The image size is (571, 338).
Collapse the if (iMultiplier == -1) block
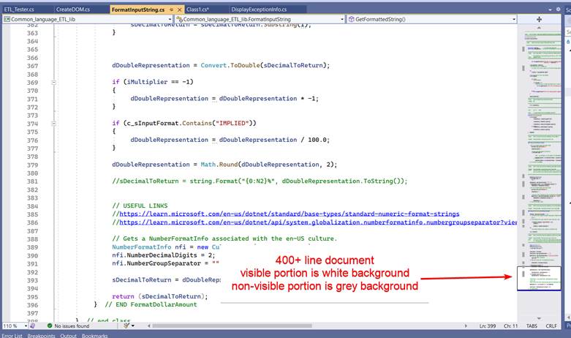[x=54, y=83]
